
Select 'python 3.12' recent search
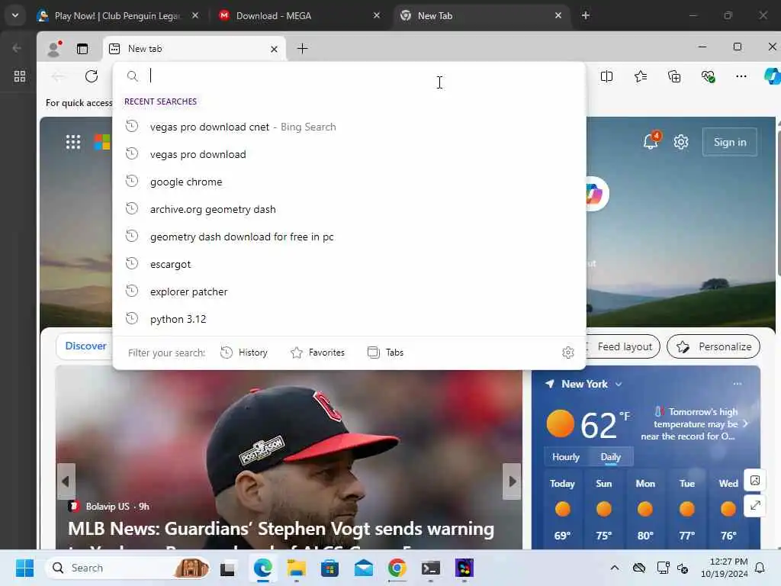pos(349,319)
